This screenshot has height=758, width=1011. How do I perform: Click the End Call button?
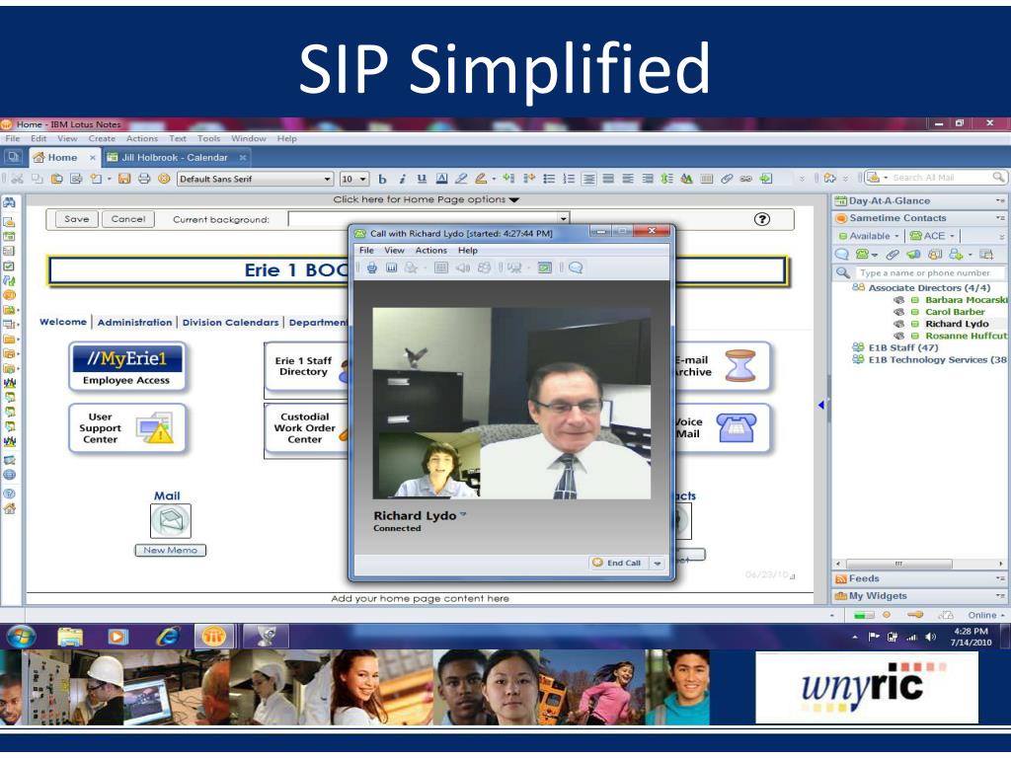tap(617, 563)
